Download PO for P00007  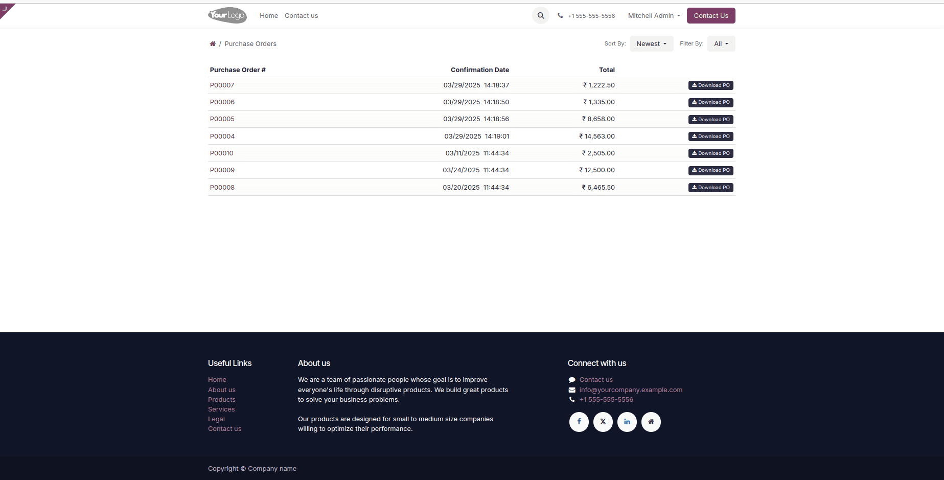(x=711, y=85)
